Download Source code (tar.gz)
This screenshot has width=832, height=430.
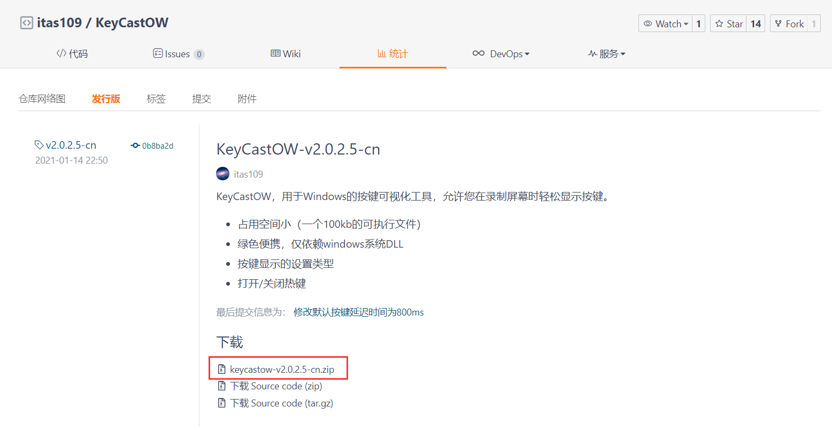(282, 403)
